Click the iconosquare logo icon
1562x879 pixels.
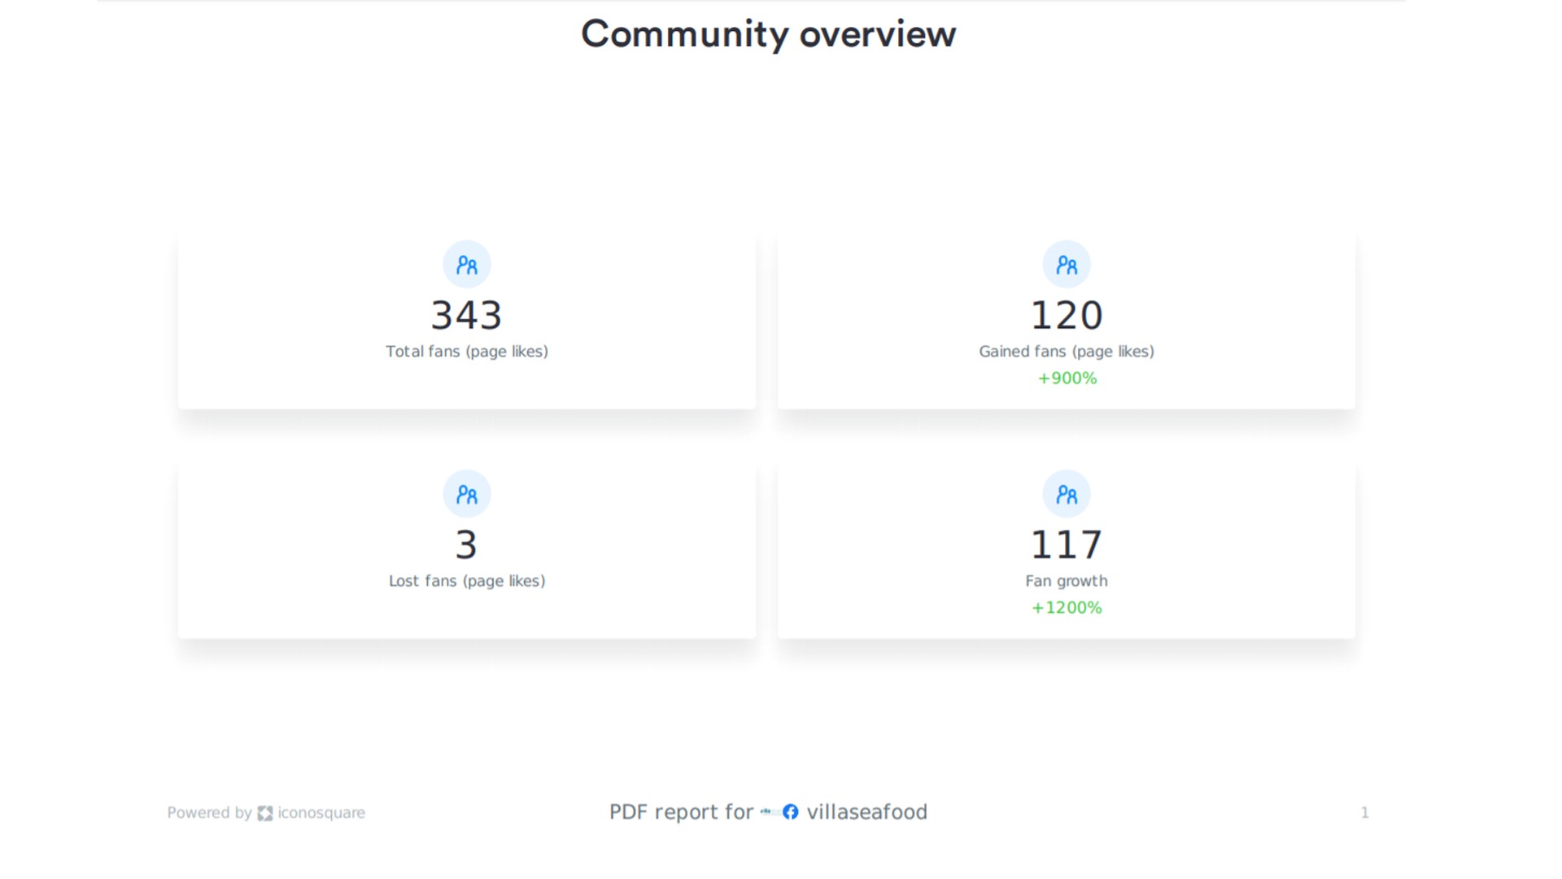(x=264, y=813)
